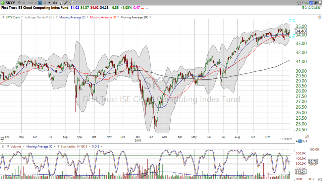Click the star favorite icon
The height and width of the screenshot is (181, 322).
coord(299,3)
